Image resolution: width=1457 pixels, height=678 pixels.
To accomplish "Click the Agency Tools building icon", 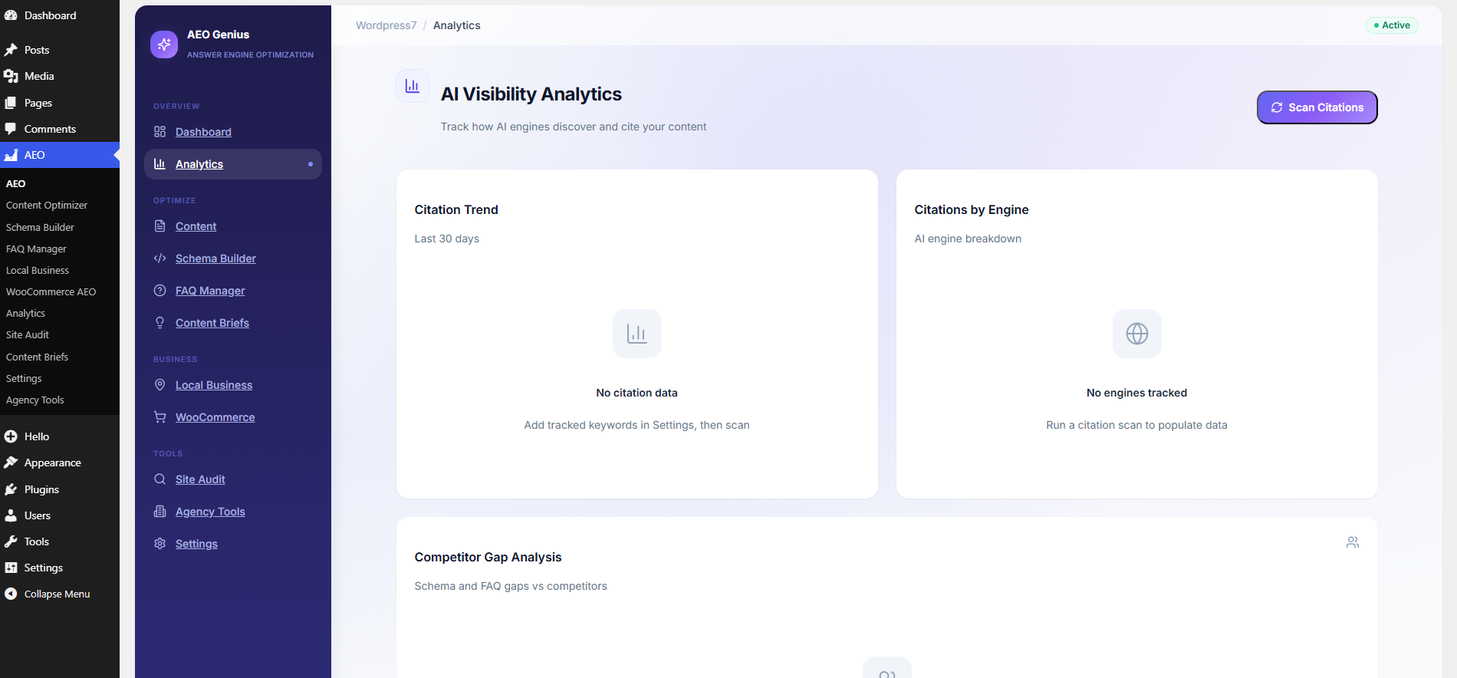I will coord(160,512).
